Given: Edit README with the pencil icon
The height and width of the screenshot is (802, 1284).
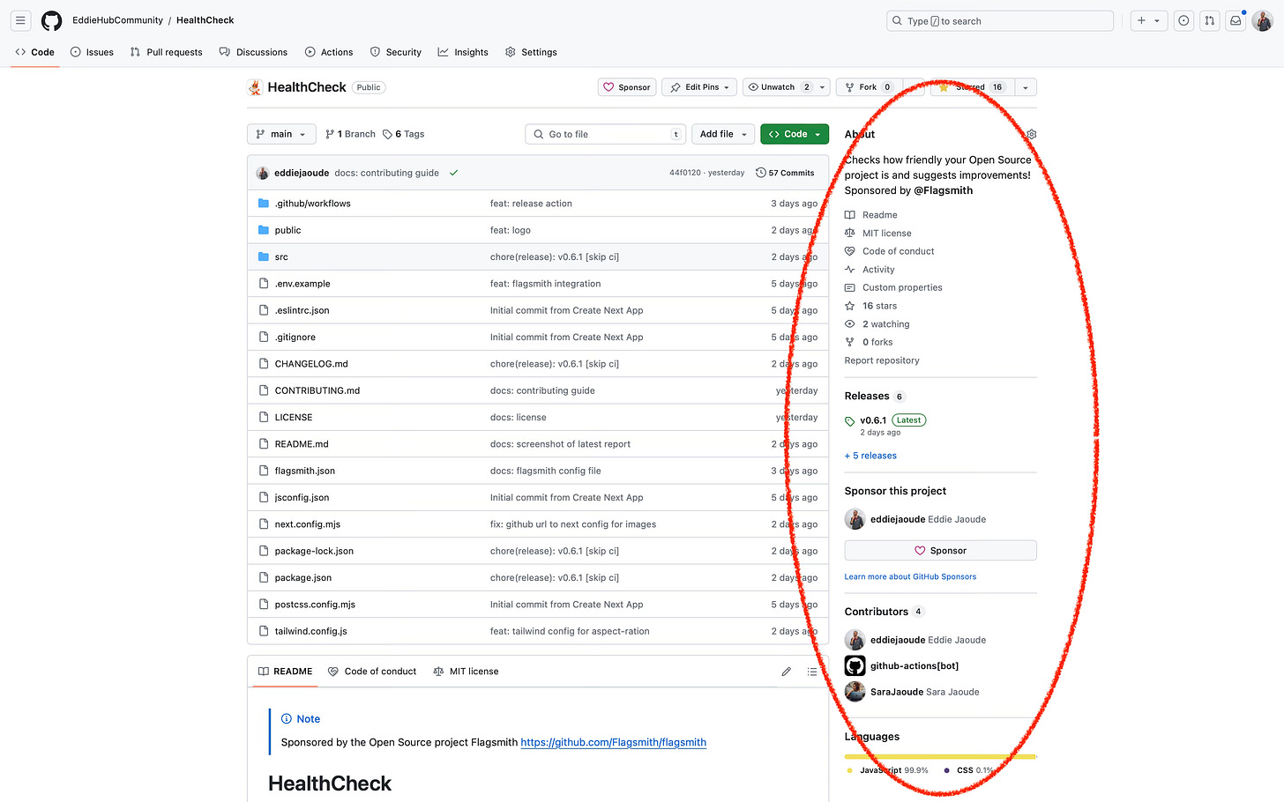Looking at the screenshot, I should click(787, 672).
